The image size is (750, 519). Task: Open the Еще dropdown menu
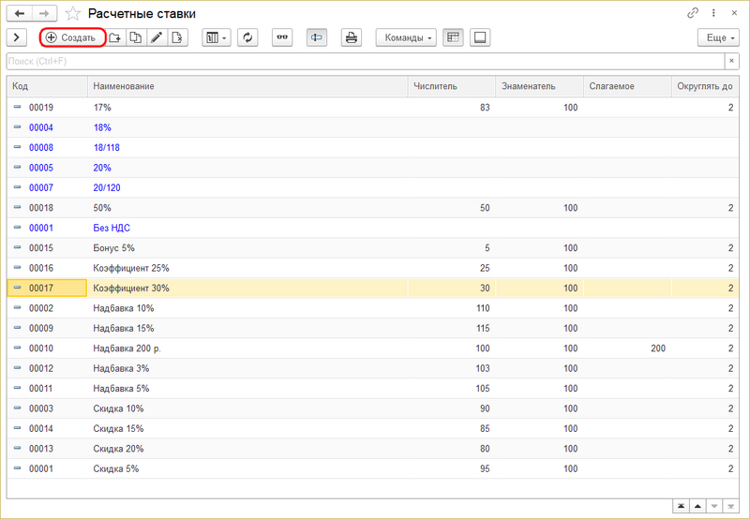pos(718,37)
